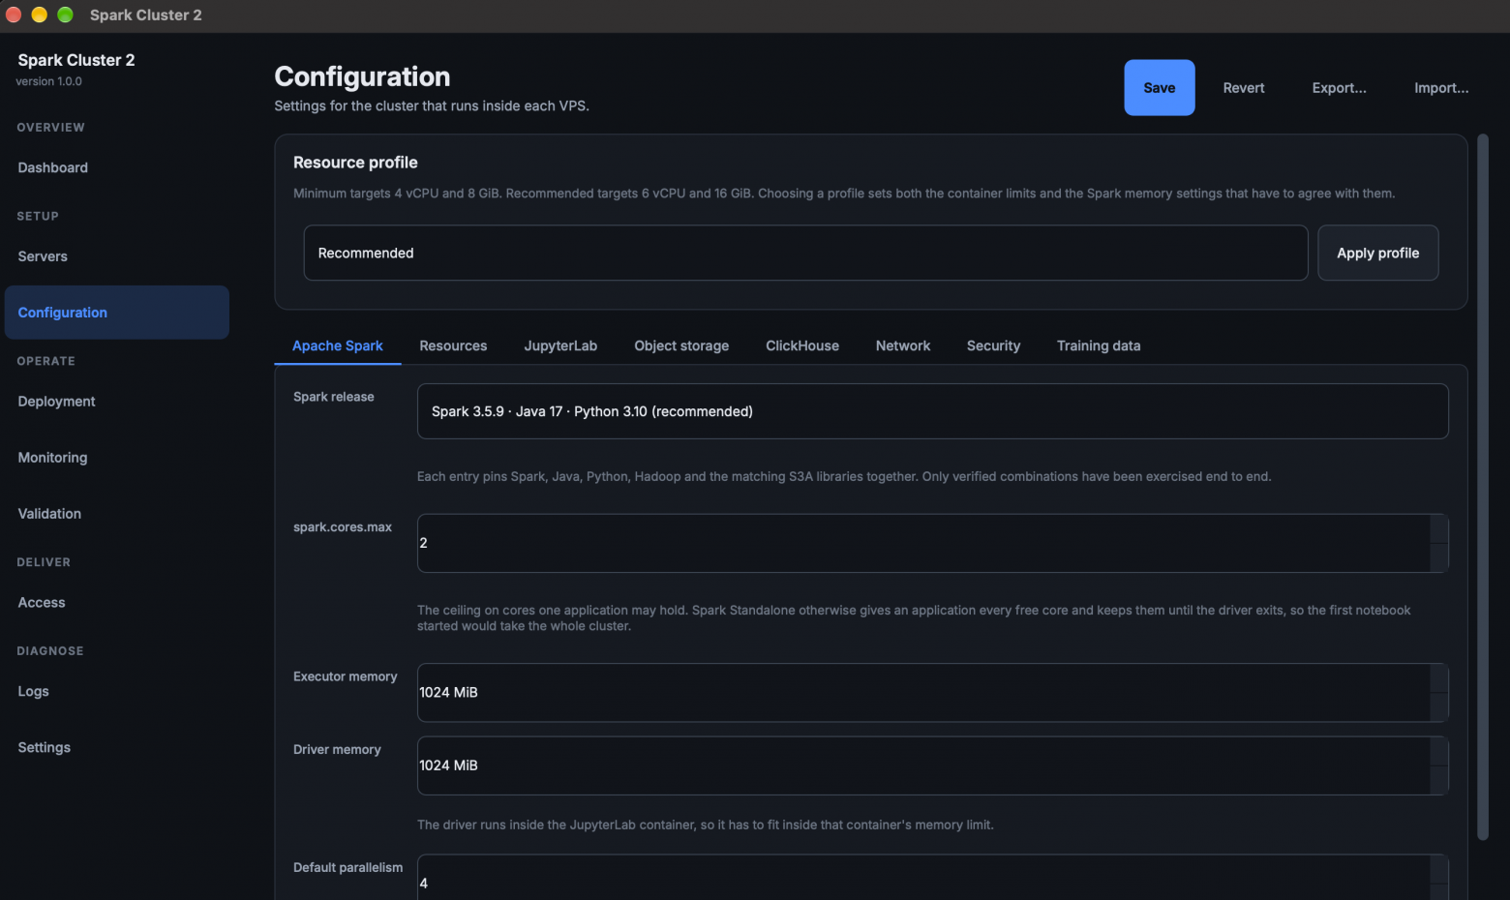1510x900 pixels.
Task: Open the Deployment page
Action: point(117,402)
